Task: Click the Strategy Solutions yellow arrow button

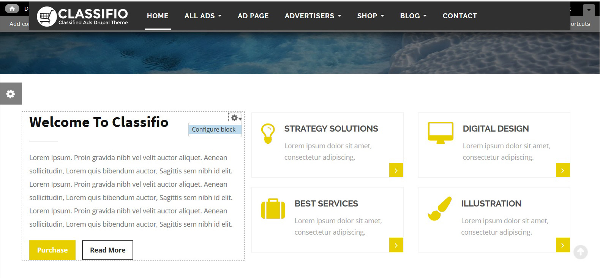Action: click(x=396, y=170)
